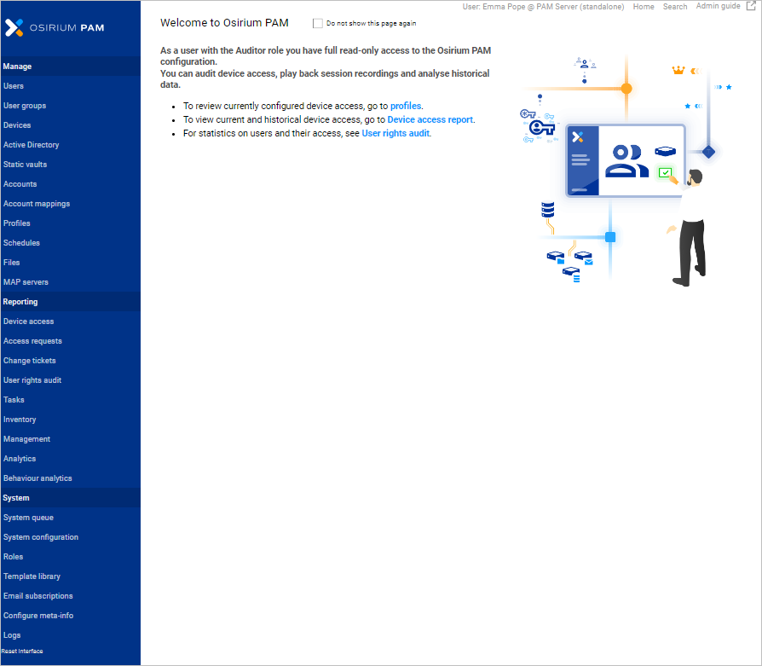
Task: Check 'Do not show this page again'
Action: tap(317, 23)
